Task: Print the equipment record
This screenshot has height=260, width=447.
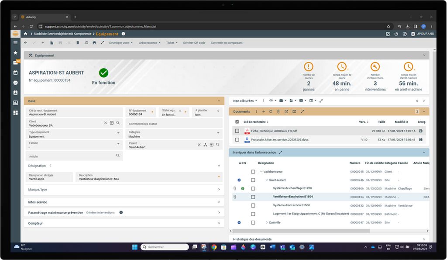Action: (x=94, y=42)
